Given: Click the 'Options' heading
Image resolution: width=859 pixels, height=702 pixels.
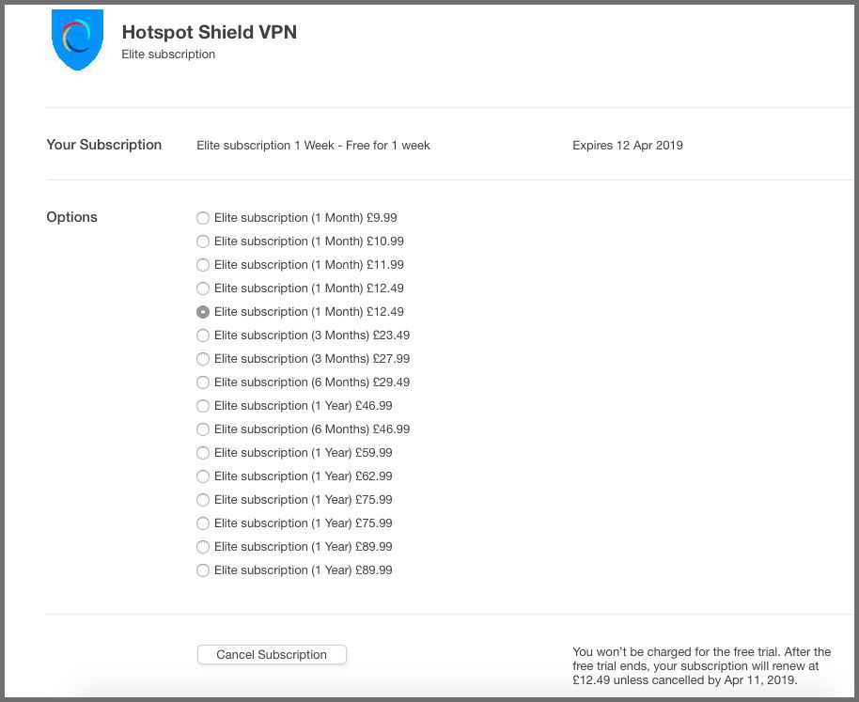Looking at the screenshot, I should [x=71, y=217].
